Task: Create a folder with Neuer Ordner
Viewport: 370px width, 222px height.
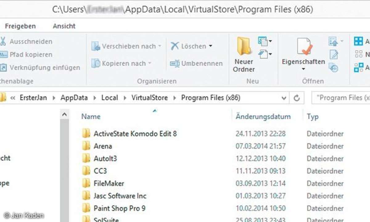Action: (244, 55)
